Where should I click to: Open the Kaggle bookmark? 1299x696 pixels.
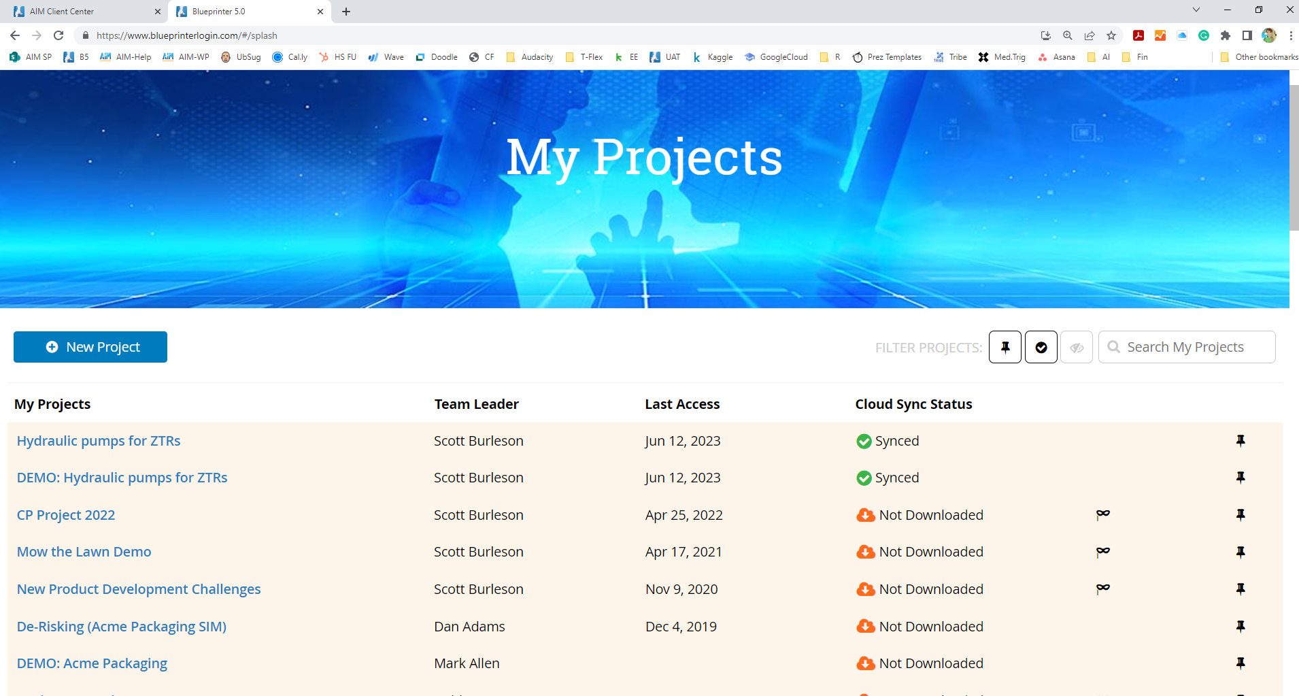(712, 57)
